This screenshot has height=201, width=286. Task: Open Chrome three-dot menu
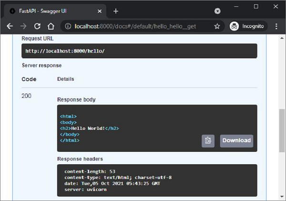tap(276, 26)
